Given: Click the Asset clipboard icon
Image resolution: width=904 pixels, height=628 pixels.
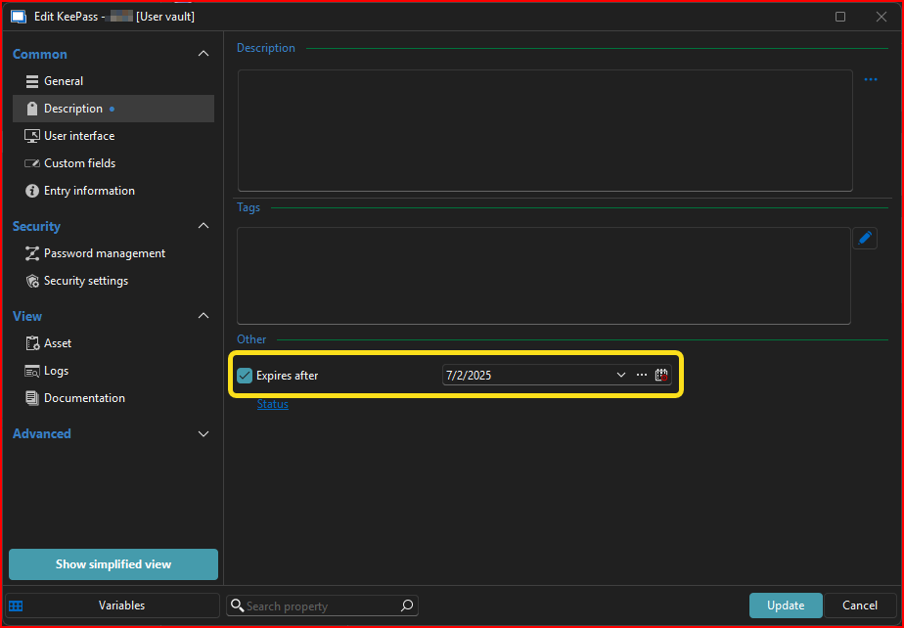Looking at the screenshot, I should (x=32, y=343).
